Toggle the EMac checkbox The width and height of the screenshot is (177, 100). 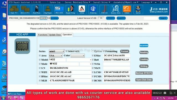click(93, 56)
